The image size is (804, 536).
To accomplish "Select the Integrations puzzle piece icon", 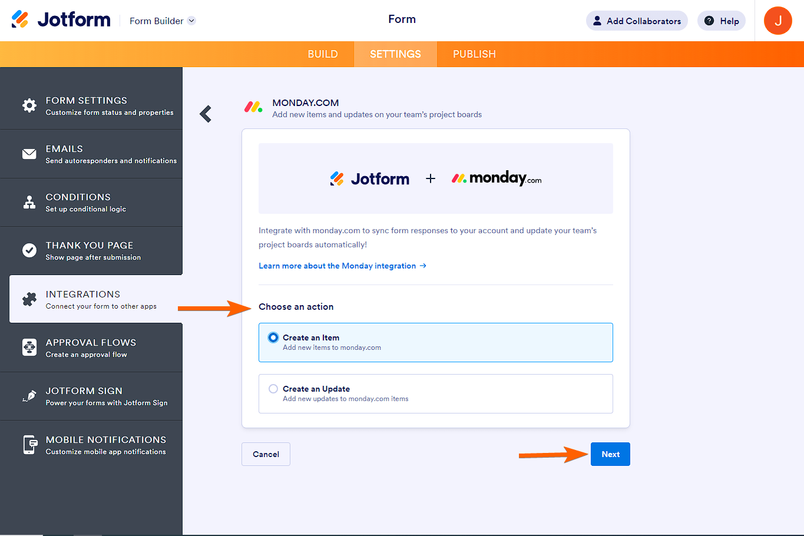I will point(29,299).
